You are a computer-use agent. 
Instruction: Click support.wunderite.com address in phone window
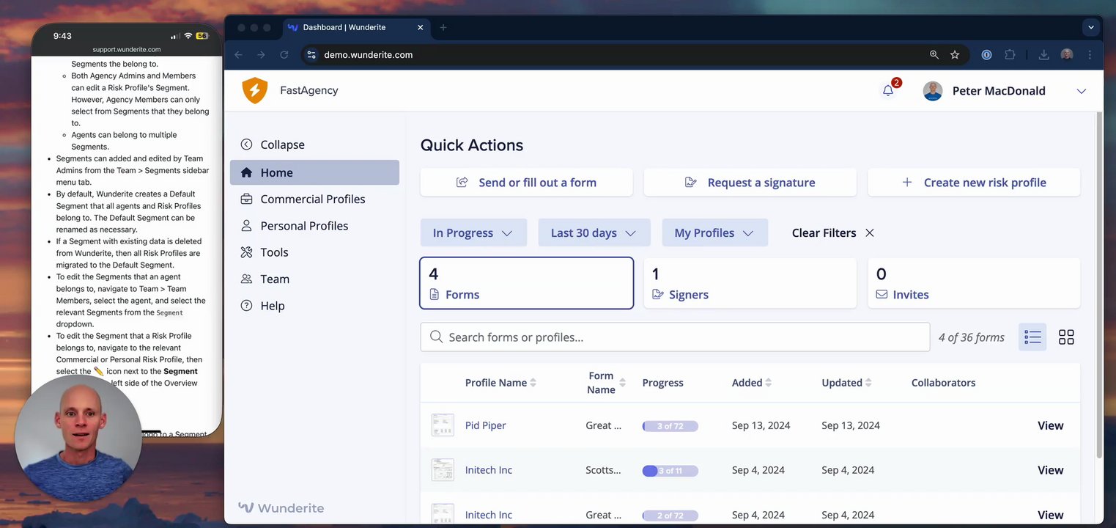127,50
